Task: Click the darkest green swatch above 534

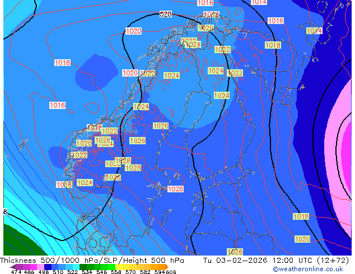Action: [83, 267]
